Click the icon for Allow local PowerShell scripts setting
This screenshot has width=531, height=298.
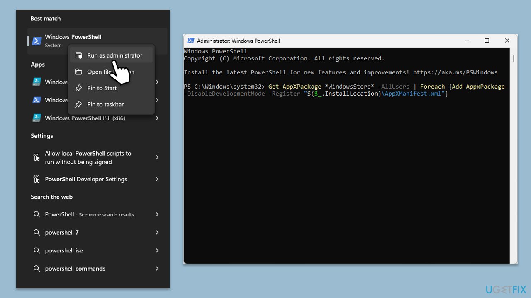pyautogui.click(x=37, y=157)
